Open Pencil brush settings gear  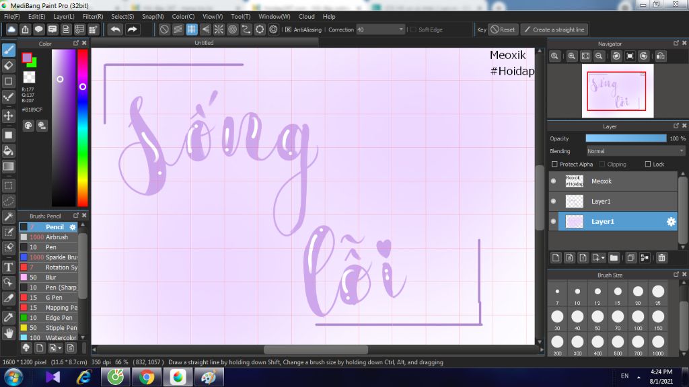[73, 227]
